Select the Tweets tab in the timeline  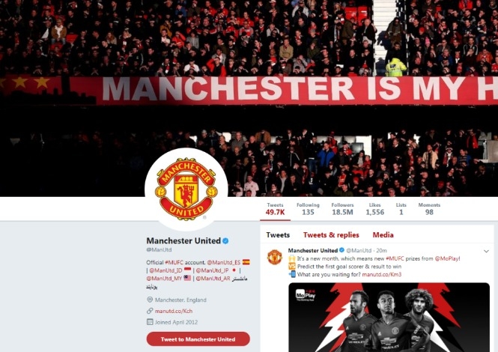[278, 234]
